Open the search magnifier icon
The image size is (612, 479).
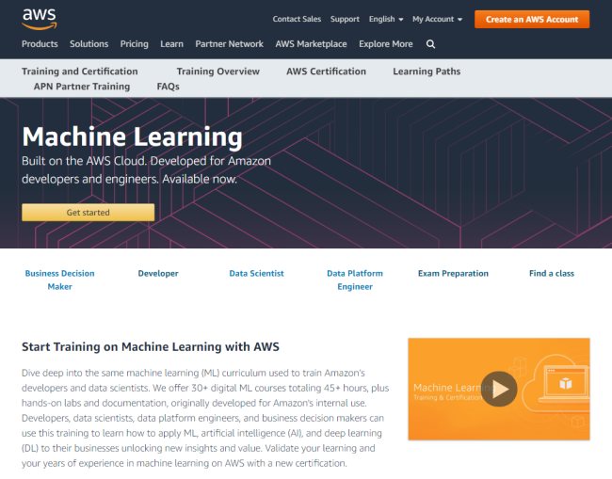(x=430, y=44)
